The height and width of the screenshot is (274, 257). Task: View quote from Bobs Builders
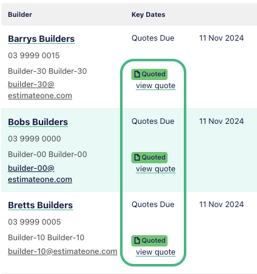156,169
